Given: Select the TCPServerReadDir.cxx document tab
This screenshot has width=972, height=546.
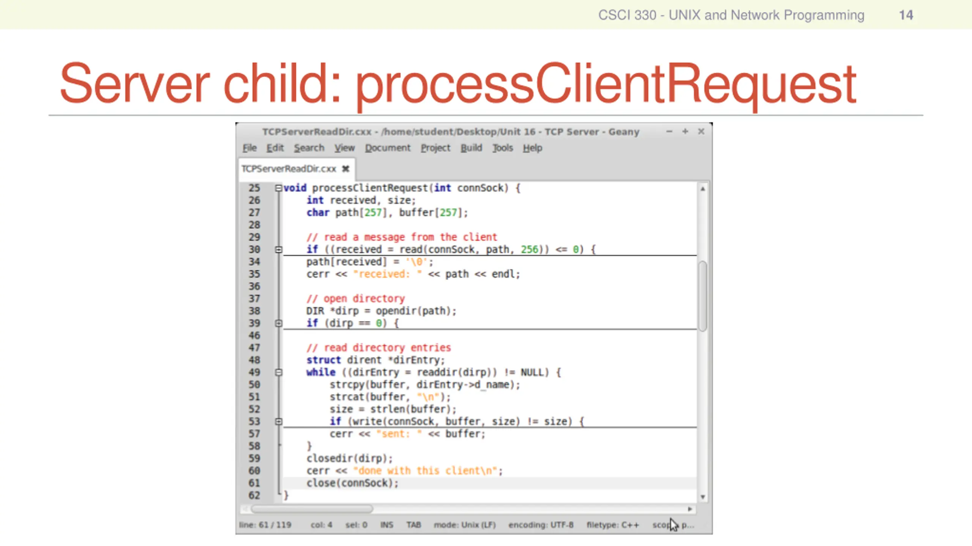Looking at the screenshot, I should 289,169.
